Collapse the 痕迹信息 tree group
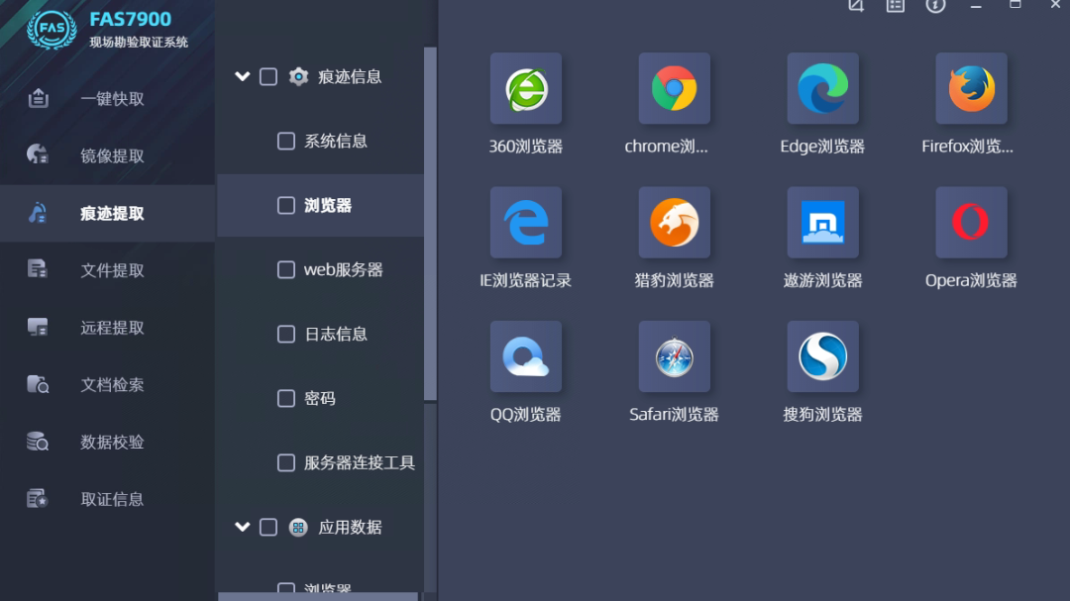This screenshot has width=1070, height=601. coord(243,76)
